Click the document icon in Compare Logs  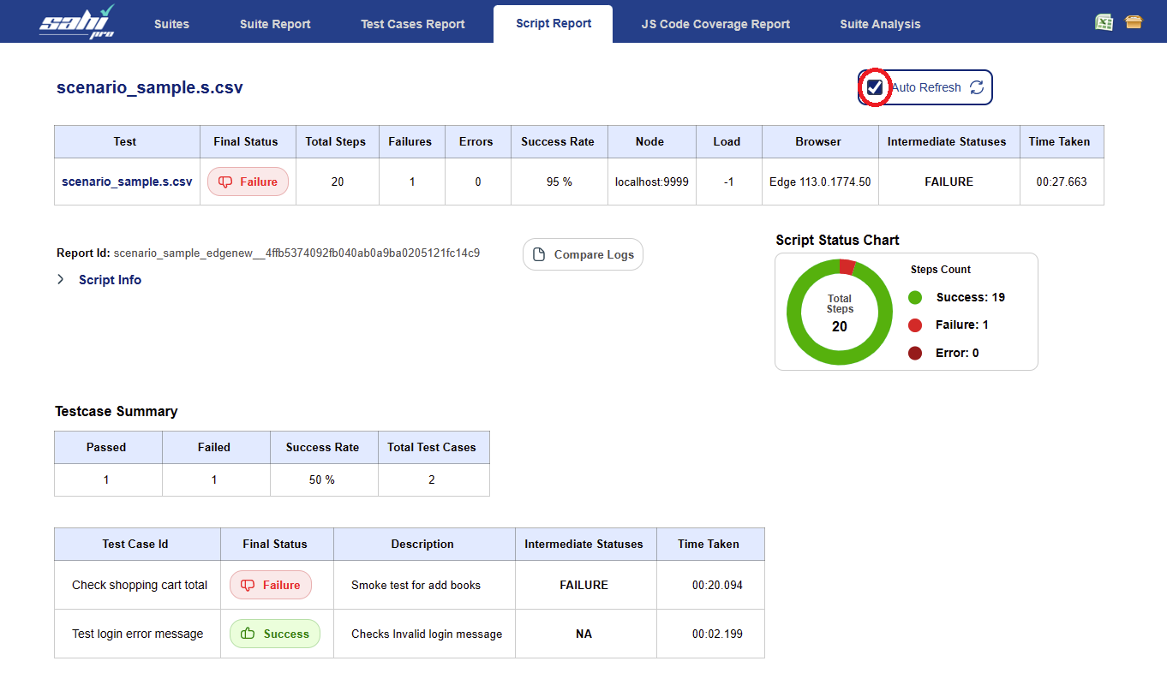[x=539, y=254]
